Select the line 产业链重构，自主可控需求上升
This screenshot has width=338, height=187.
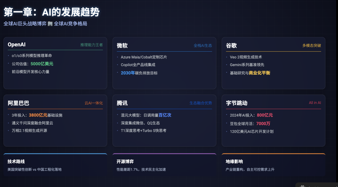coord(250,169)
